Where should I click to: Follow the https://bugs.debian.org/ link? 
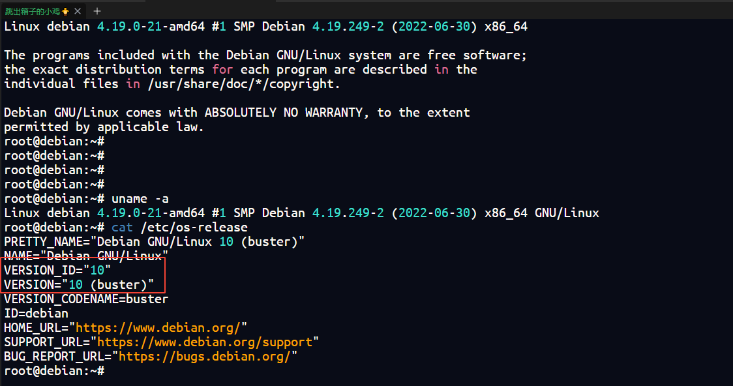coord(205,356)
